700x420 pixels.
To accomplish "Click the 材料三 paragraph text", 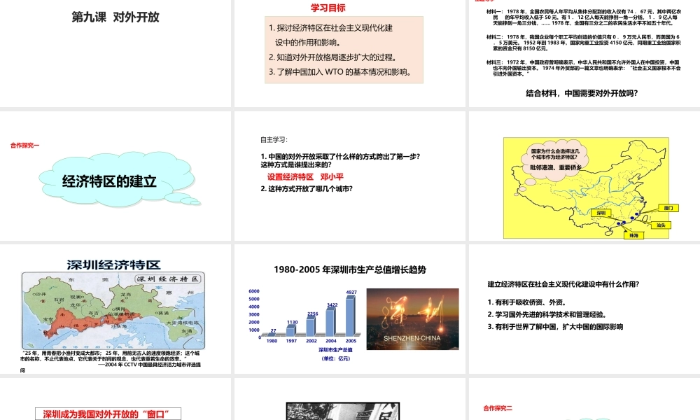I will click(584, 69).
